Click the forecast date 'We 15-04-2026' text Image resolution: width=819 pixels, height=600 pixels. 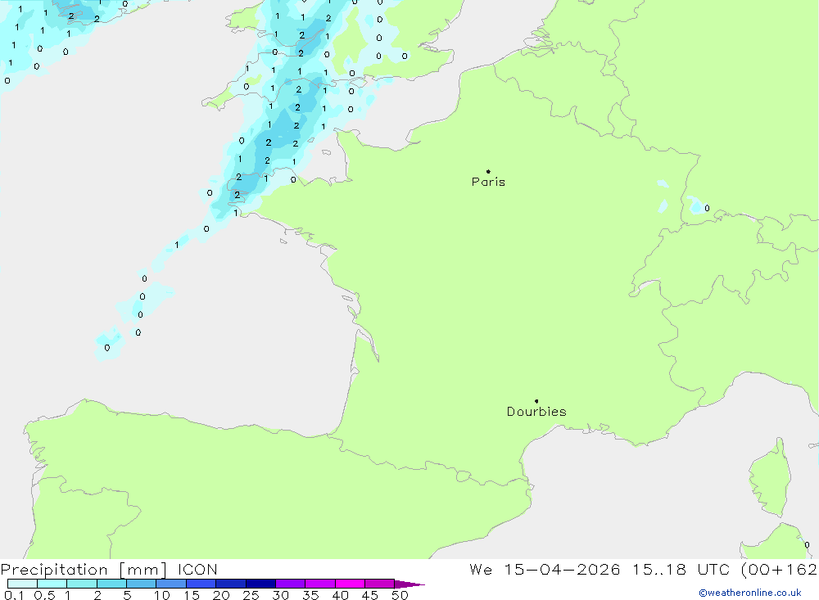point(545,569)
